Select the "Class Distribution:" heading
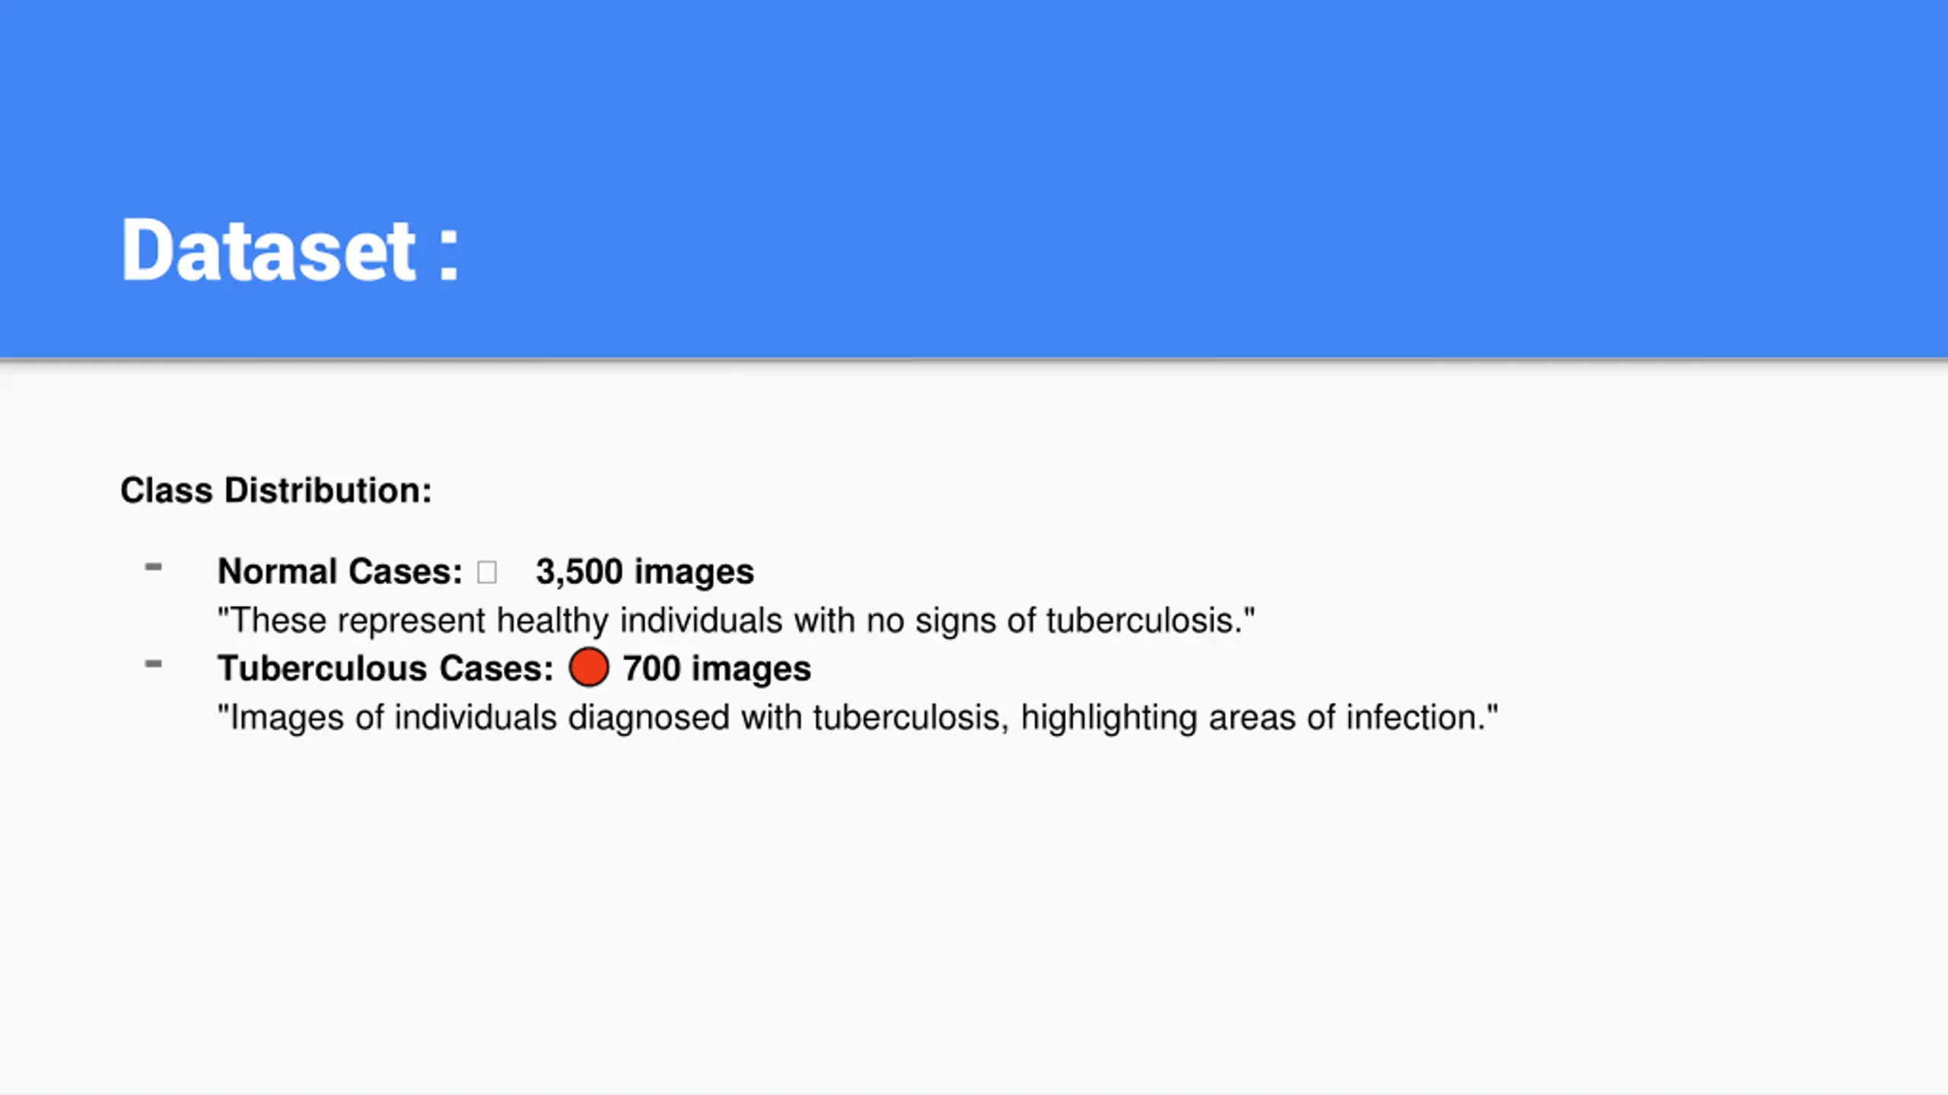 [x=275, y=490]
